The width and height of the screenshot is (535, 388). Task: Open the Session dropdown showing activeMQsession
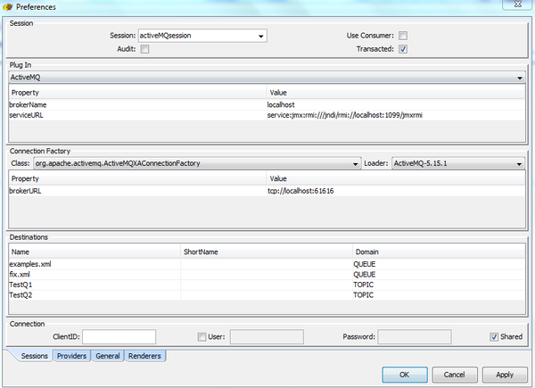click(x=202, y=36)
